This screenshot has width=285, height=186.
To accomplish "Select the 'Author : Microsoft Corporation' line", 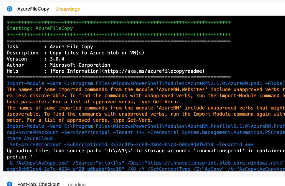I will pyautogui.click(x=58, y=65).
